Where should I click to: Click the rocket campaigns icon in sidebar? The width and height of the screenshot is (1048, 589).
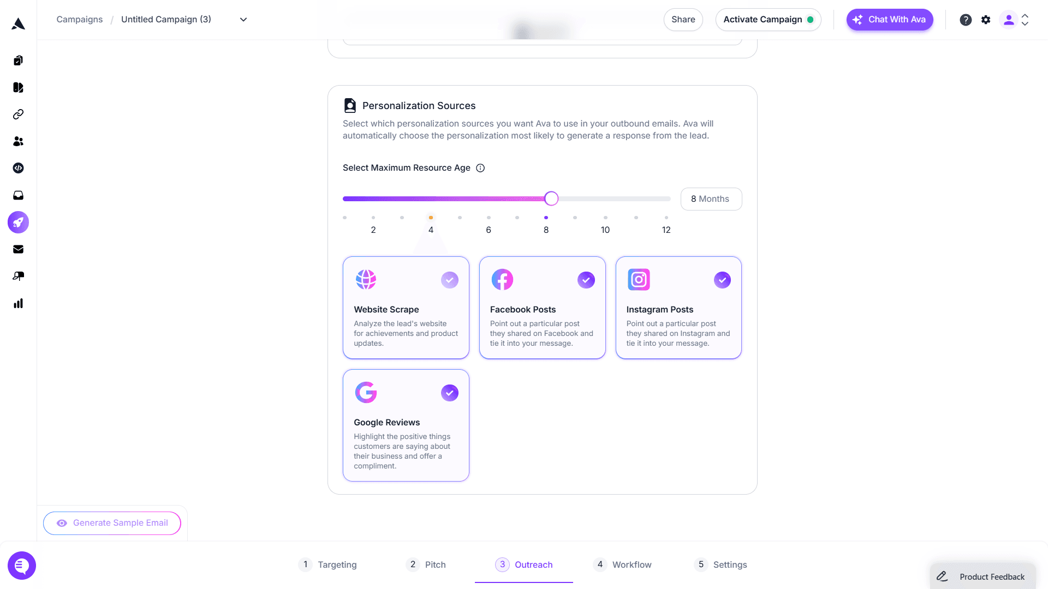[x=18, y=223]
